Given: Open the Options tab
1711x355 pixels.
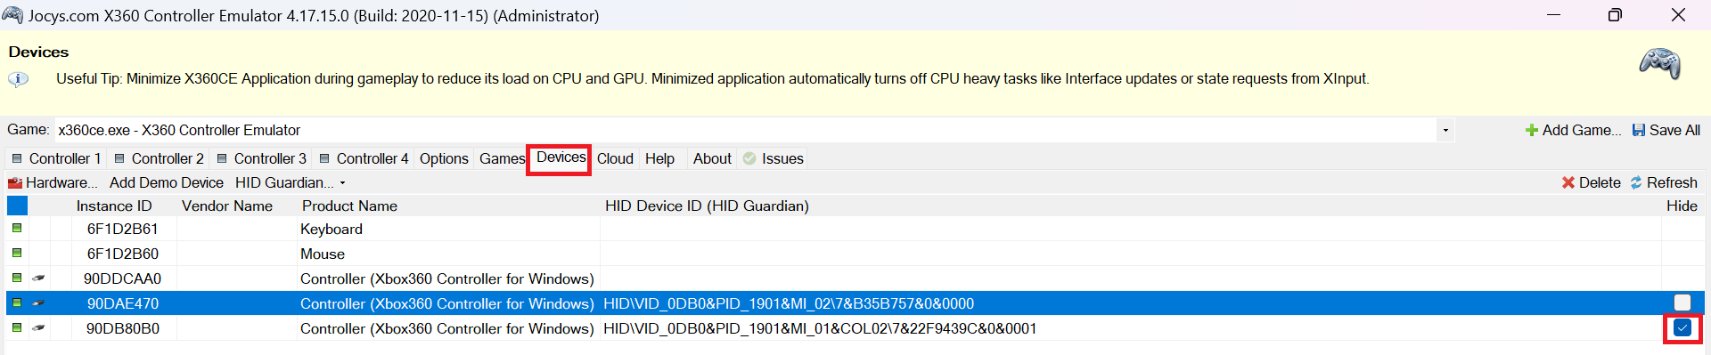Looking at the screenshot, I should point(444,158).
